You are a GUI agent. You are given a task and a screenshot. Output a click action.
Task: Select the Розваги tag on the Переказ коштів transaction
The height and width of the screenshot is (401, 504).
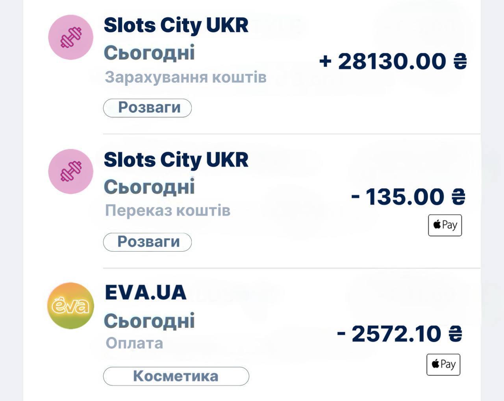click(148, 242)
